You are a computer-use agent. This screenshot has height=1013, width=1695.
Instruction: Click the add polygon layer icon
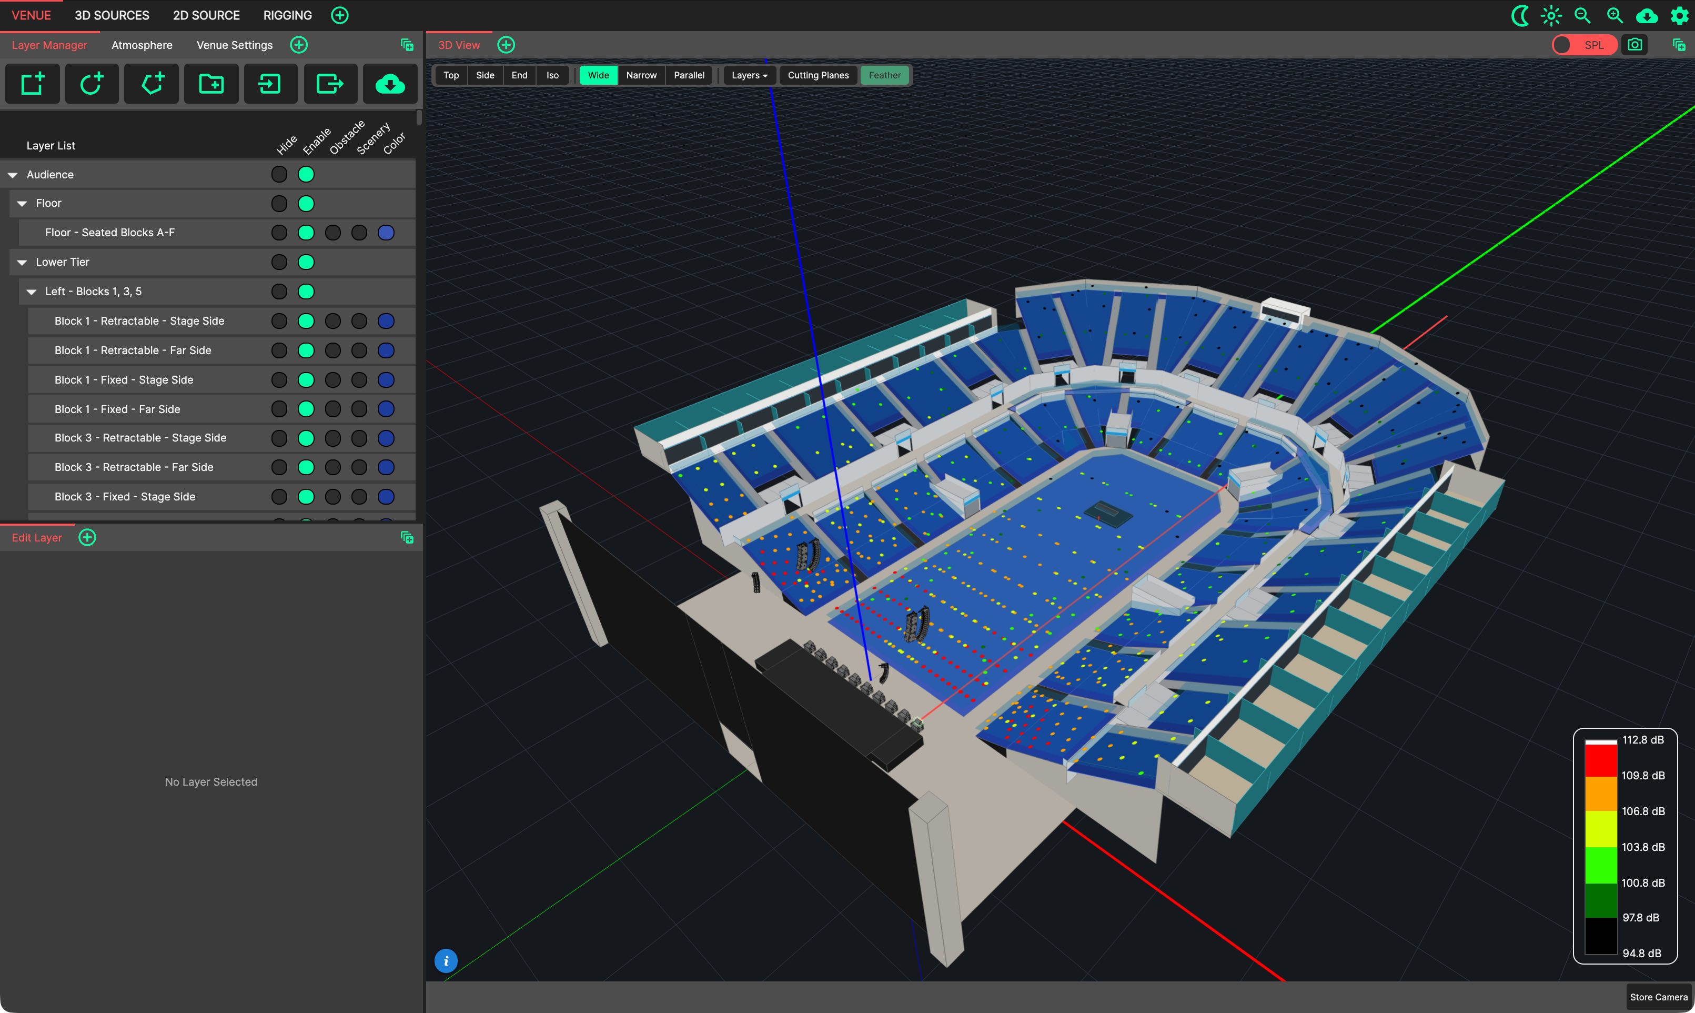(x=152, y=84)
